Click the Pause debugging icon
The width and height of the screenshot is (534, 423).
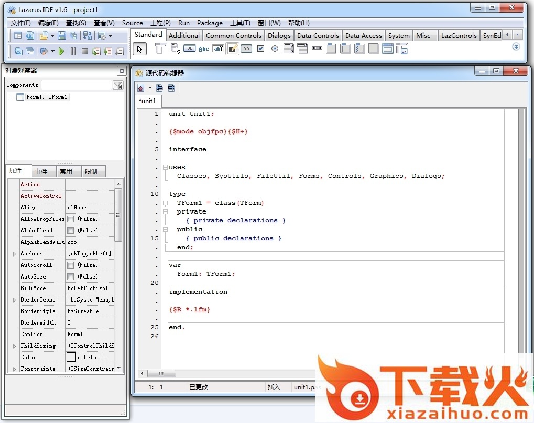pyautogui.click(x=73, y=51)
